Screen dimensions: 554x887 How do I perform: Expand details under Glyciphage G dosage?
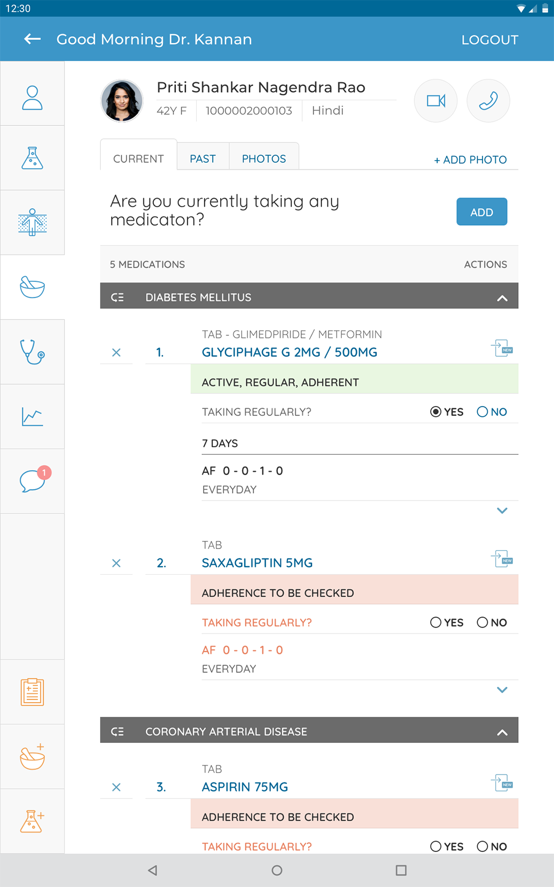pos(502,511)
